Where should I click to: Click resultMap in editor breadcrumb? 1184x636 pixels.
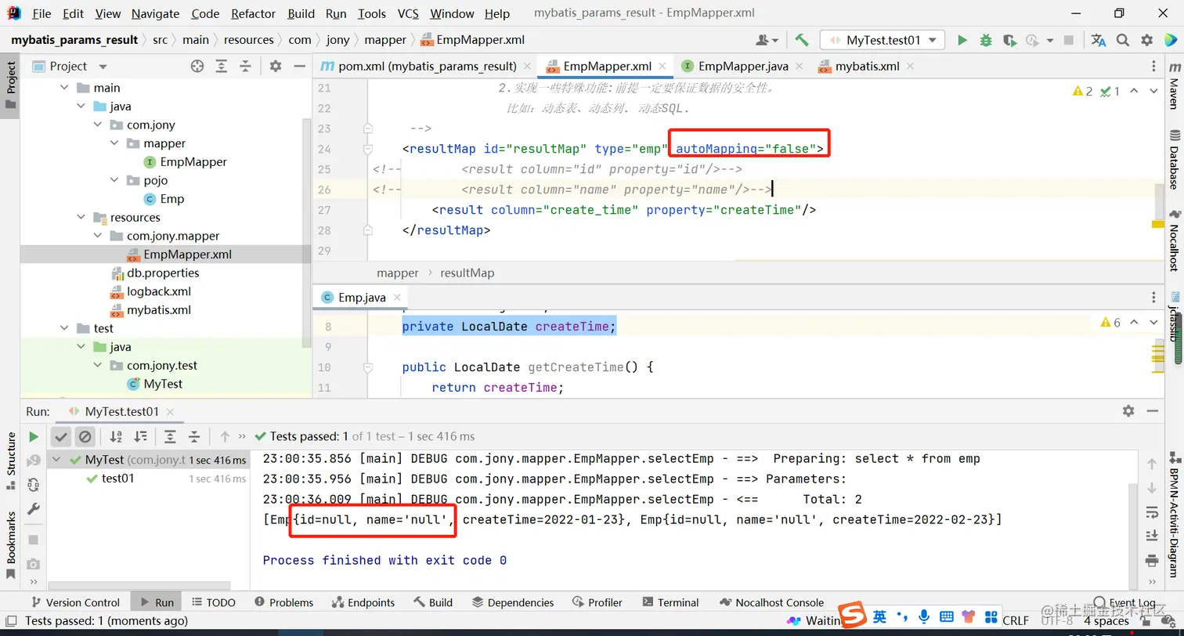[x=467, y=273]
